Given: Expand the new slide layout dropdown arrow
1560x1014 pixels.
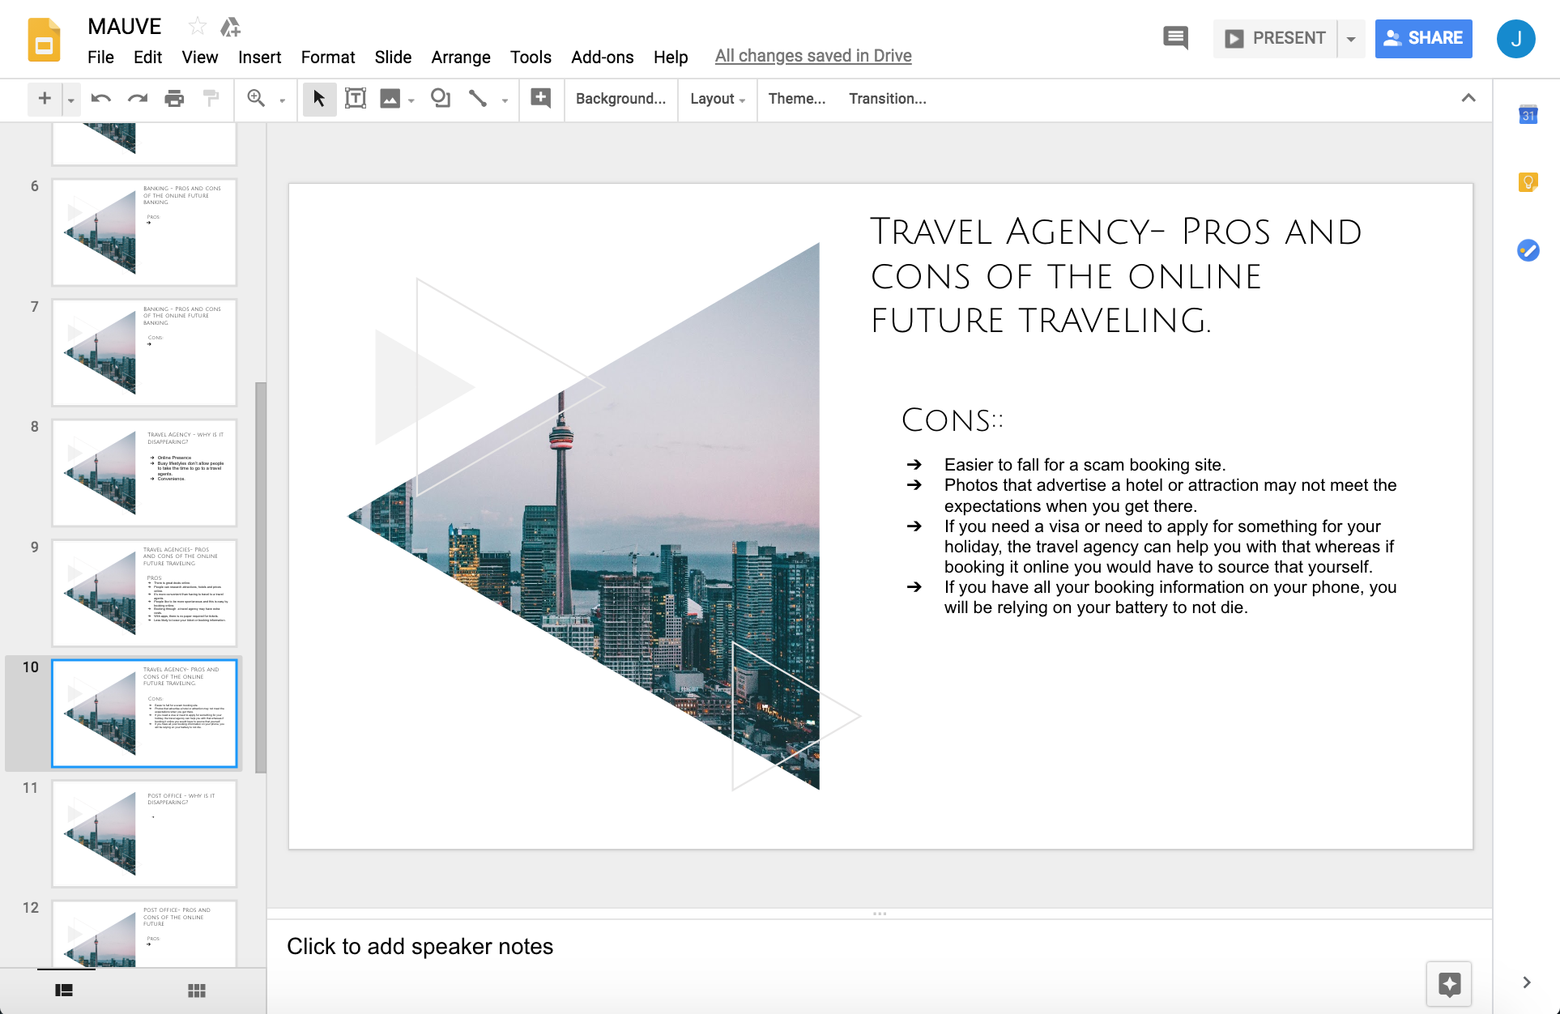Looking at the screenshot, I should 71,100.
